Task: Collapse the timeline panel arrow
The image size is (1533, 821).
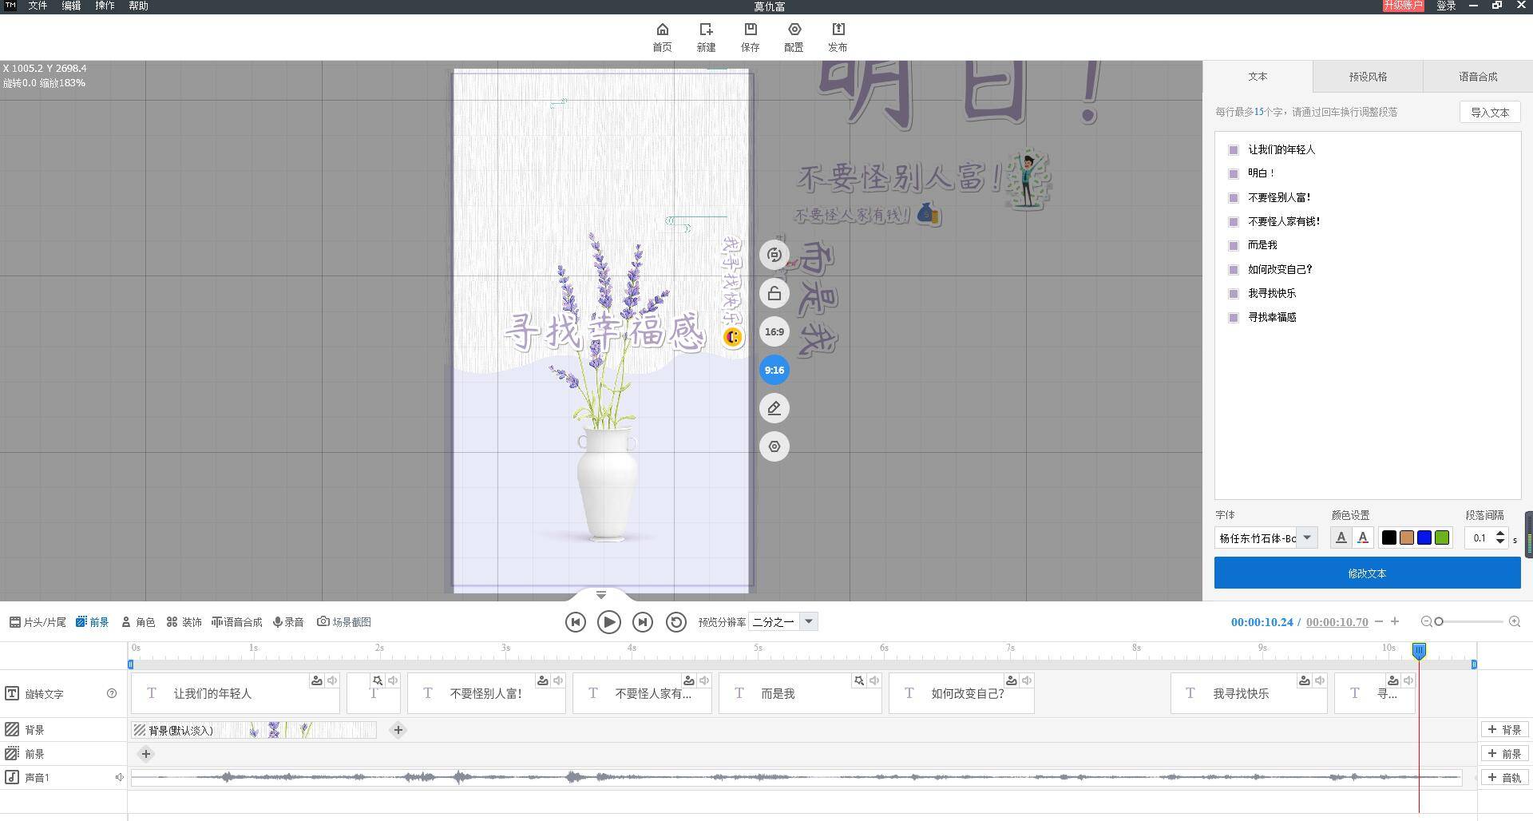Action: tap(601, 595)
